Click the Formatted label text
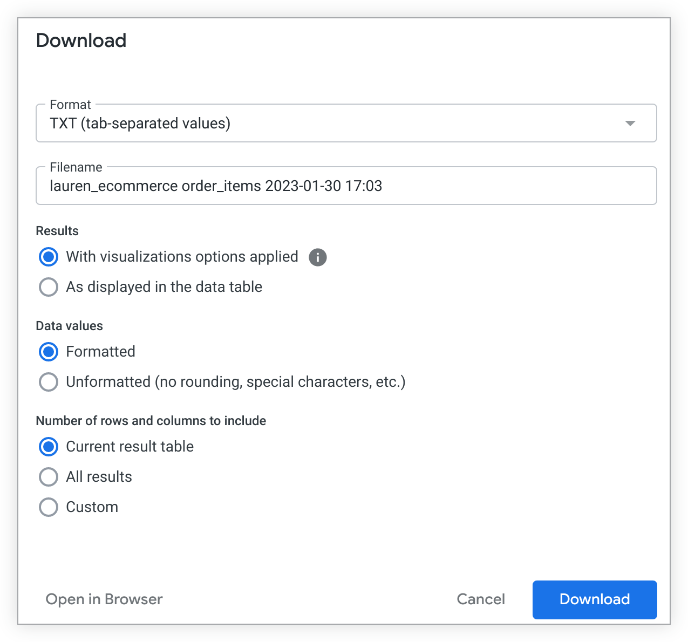 (100, 352)
